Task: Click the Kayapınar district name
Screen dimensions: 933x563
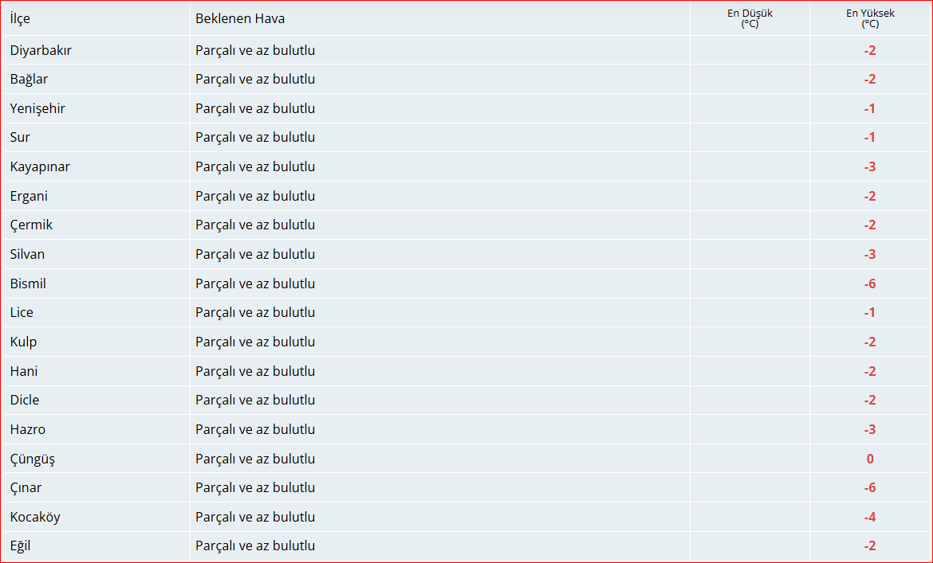Action: [x=40, y=167]
